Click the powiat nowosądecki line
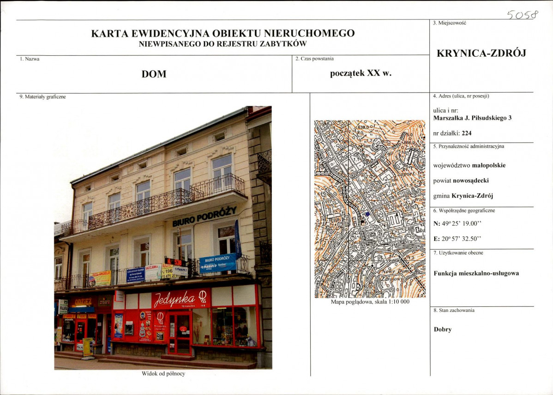Image resolution: width=553 pixels, height=395 pixels. (x=461, y=180)
